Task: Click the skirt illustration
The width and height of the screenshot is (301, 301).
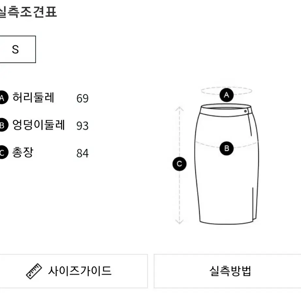Action: coord(227,164)
